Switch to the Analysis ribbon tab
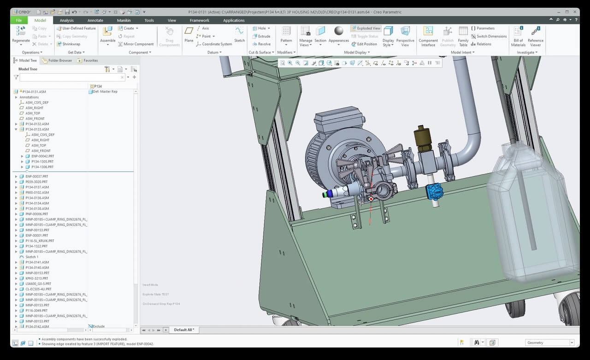This screenshot has width=590, height=360. [x=66, y=20]
